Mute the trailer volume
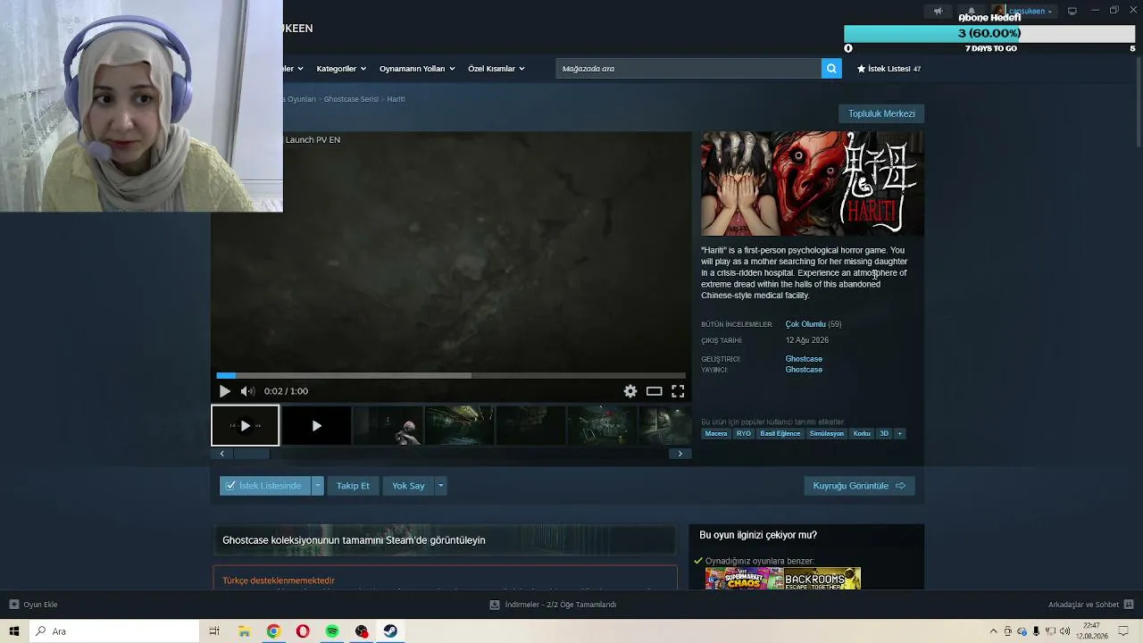This screenshot has height=643, width=1143. (x=247, y=391)
